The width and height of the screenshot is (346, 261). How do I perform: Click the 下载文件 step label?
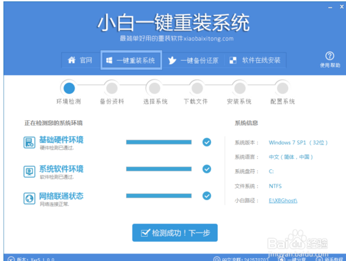pyautogui.click(x=196, y=101)
